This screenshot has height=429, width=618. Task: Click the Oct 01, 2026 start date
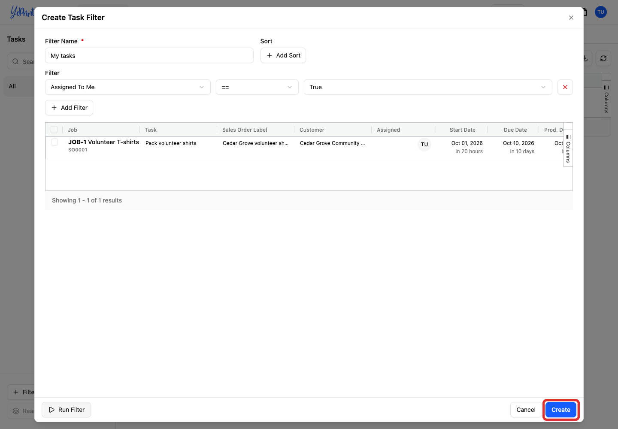click(x=467, y=143)
